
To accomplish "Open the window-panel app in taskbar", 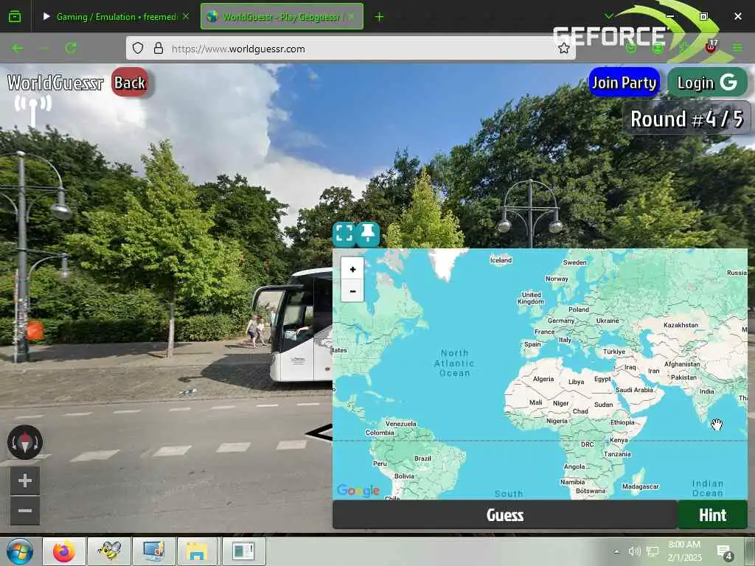I will (x=243, y=551).
